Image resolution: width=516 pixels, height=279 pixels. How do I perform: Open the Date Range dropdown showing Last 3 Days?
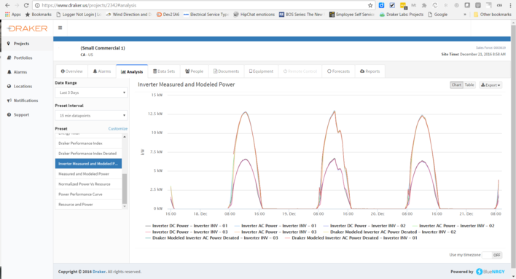(91, 93)
